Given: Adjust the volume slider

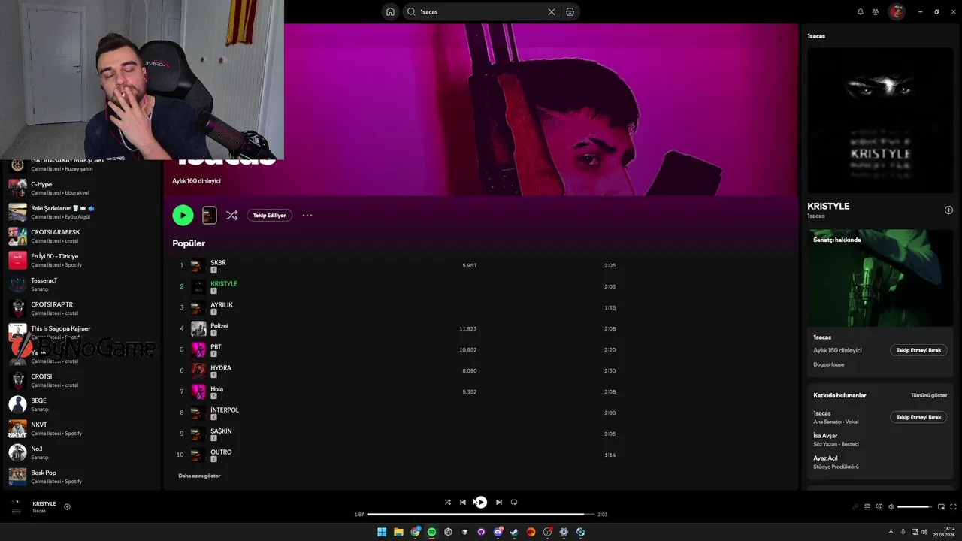Looking at the screenshot, I should (915, 506).
